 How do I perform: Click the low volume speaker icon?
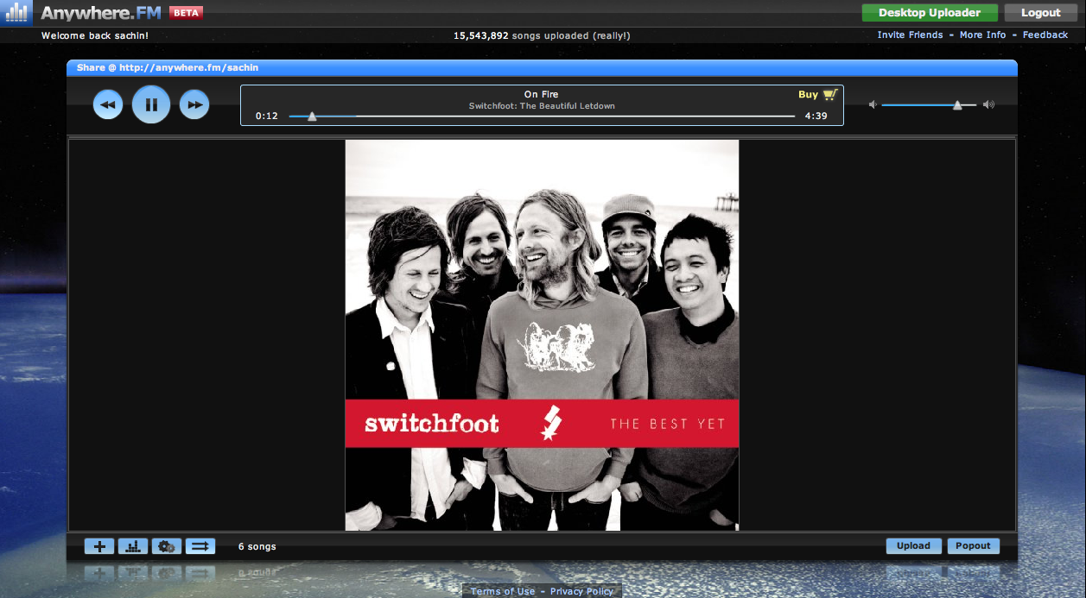click(873, 104)
